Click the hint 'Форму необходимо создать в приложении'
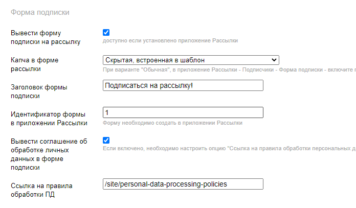This screenshot has width=356, height=208. [x=172, y=123]
